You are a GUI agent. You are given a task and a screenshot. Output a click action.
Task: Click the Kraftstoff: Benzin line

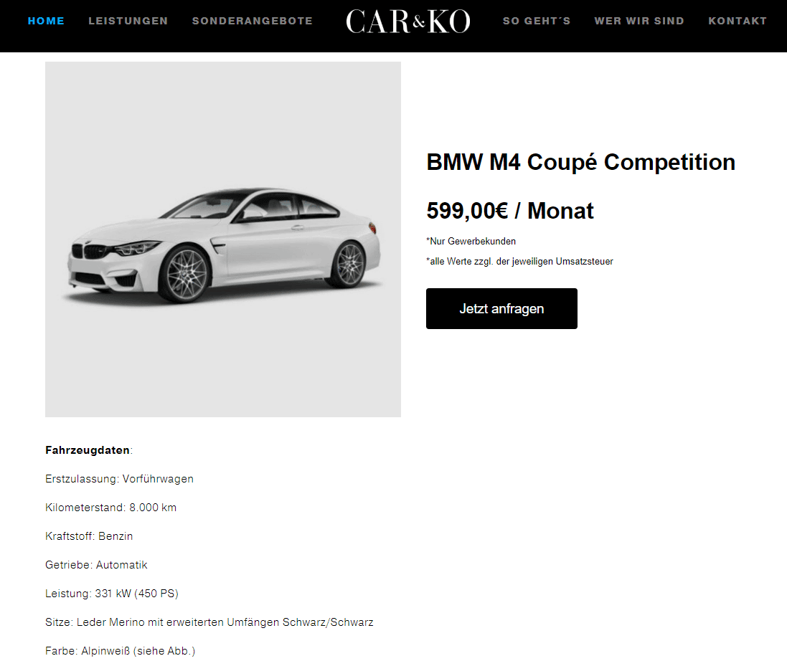[x=89, y=536]
